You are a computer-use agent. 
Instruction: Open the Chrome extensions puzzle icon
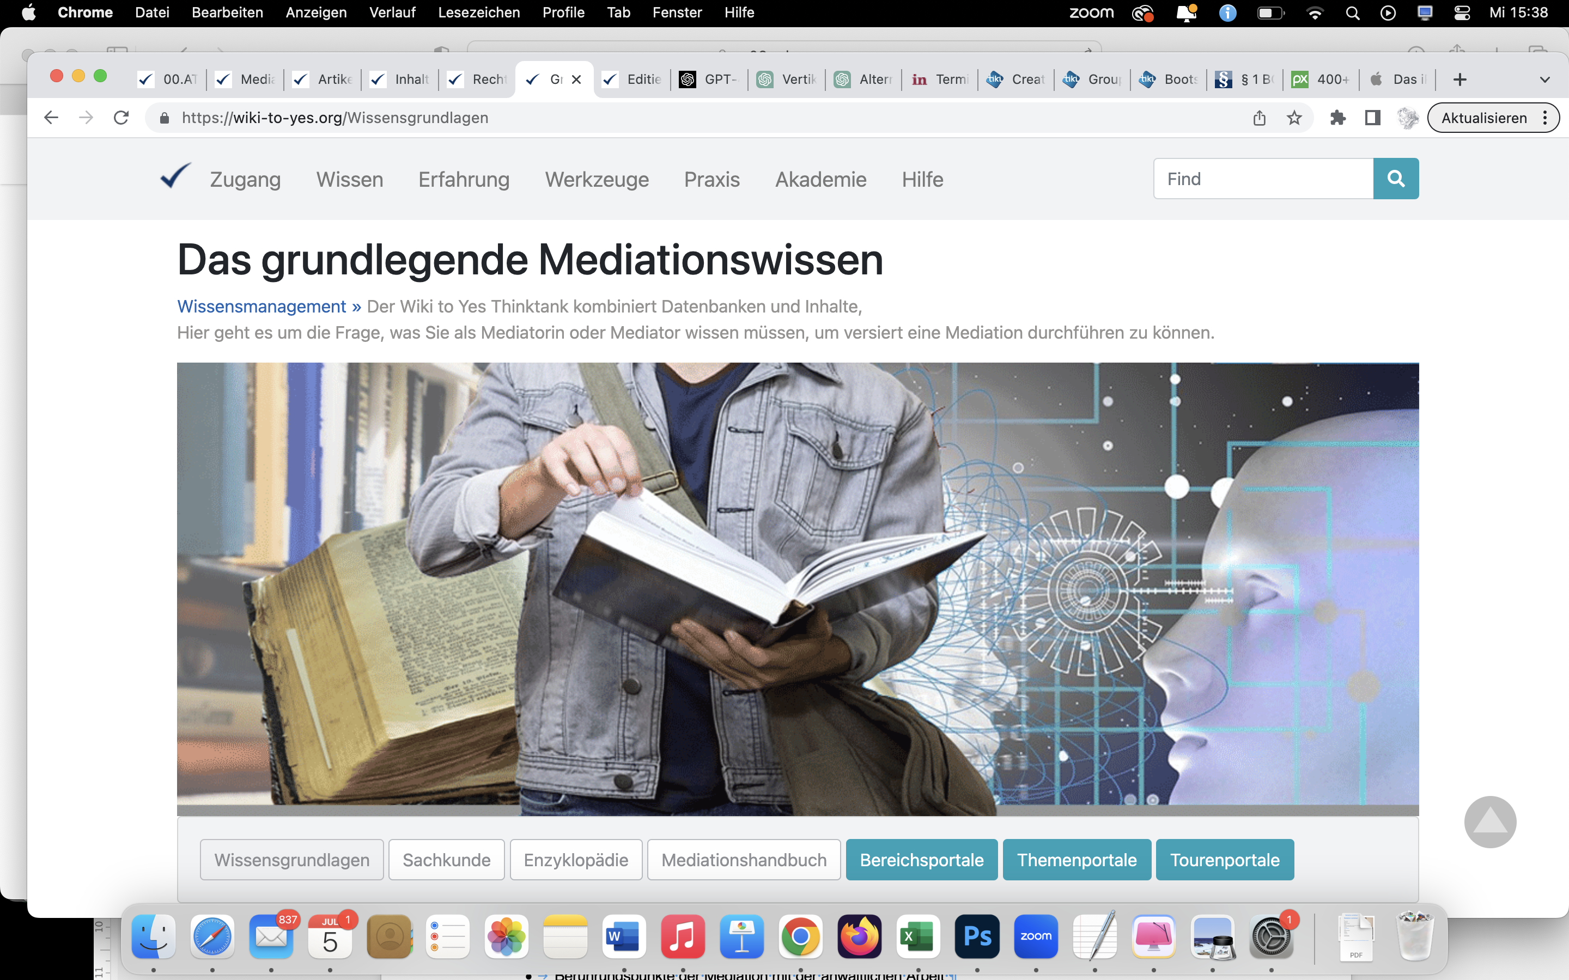click(1337, 117)
